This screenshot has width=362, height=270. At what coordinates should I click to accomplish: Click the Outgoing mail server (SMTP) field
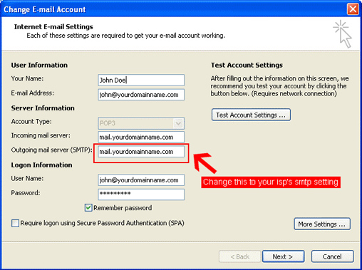tap(141, 152)
